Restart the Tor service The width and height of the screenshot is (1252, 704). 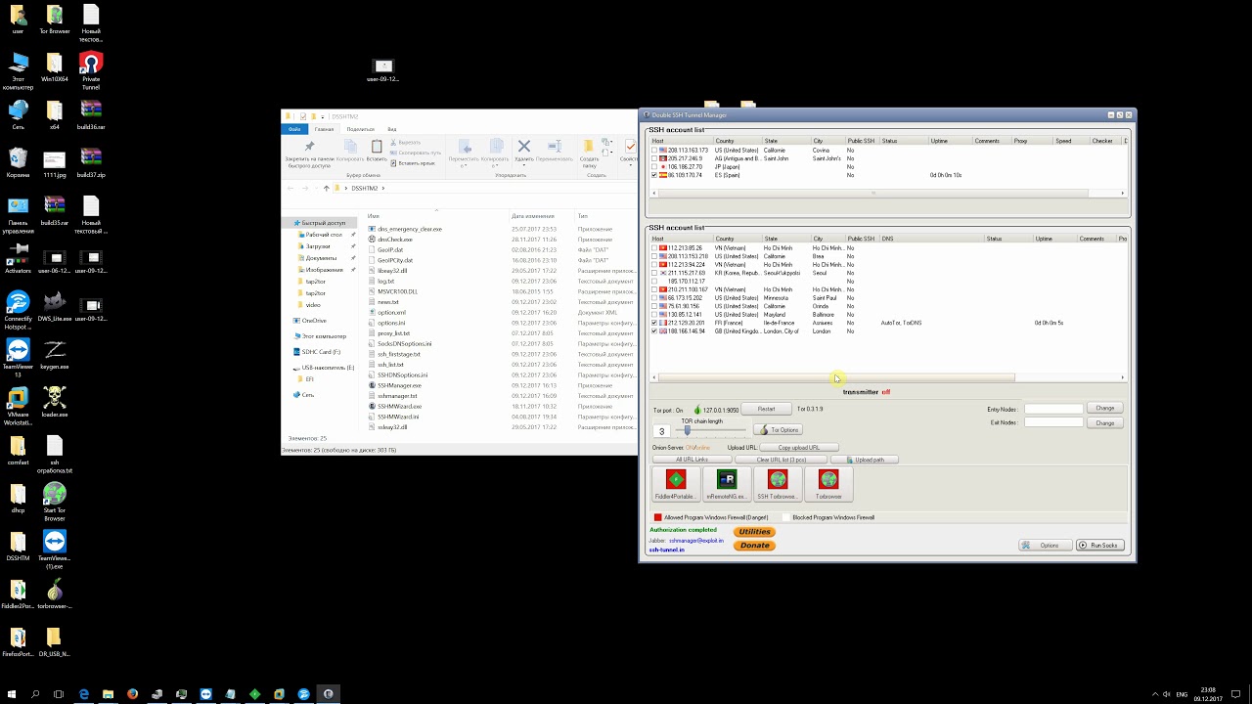tap(766, 409)
